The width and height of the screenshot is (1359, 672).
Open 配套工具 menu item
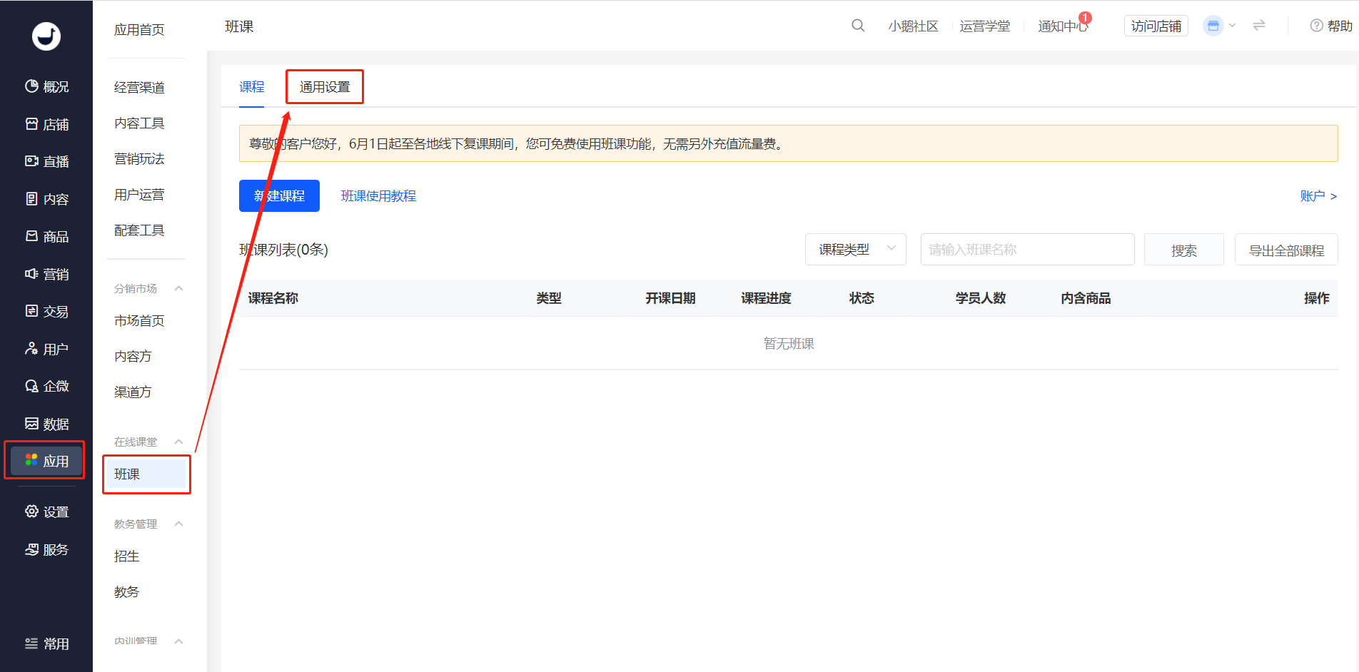coord(139,230)
